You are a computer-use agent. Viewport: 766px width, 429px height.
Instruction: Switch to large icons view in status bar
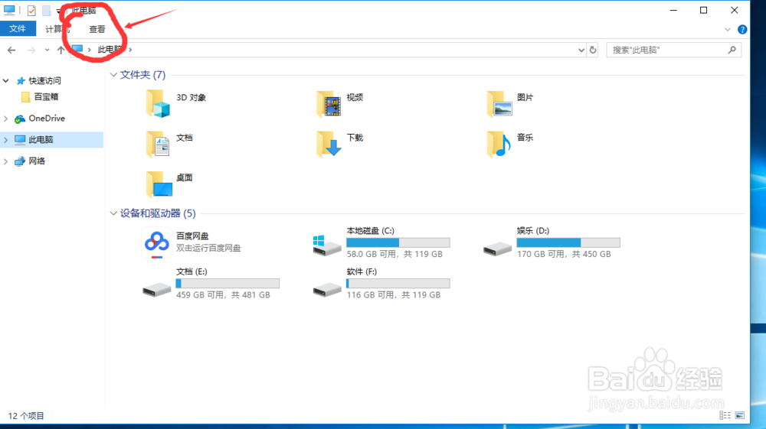740,415
